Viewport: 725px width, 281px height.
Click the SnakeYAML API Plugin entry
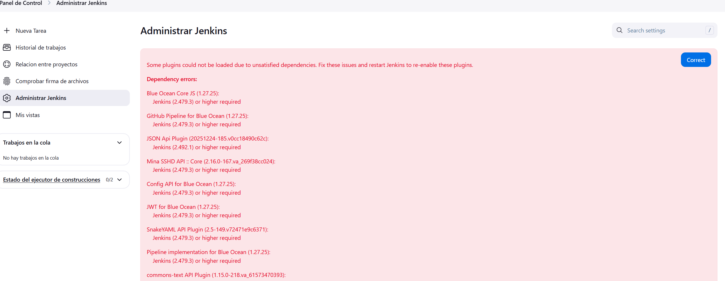207,229
